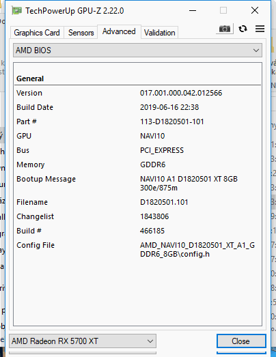Select the bootup message NAVI10 A1 D1820501 XT 8GB

click(189, 184)
